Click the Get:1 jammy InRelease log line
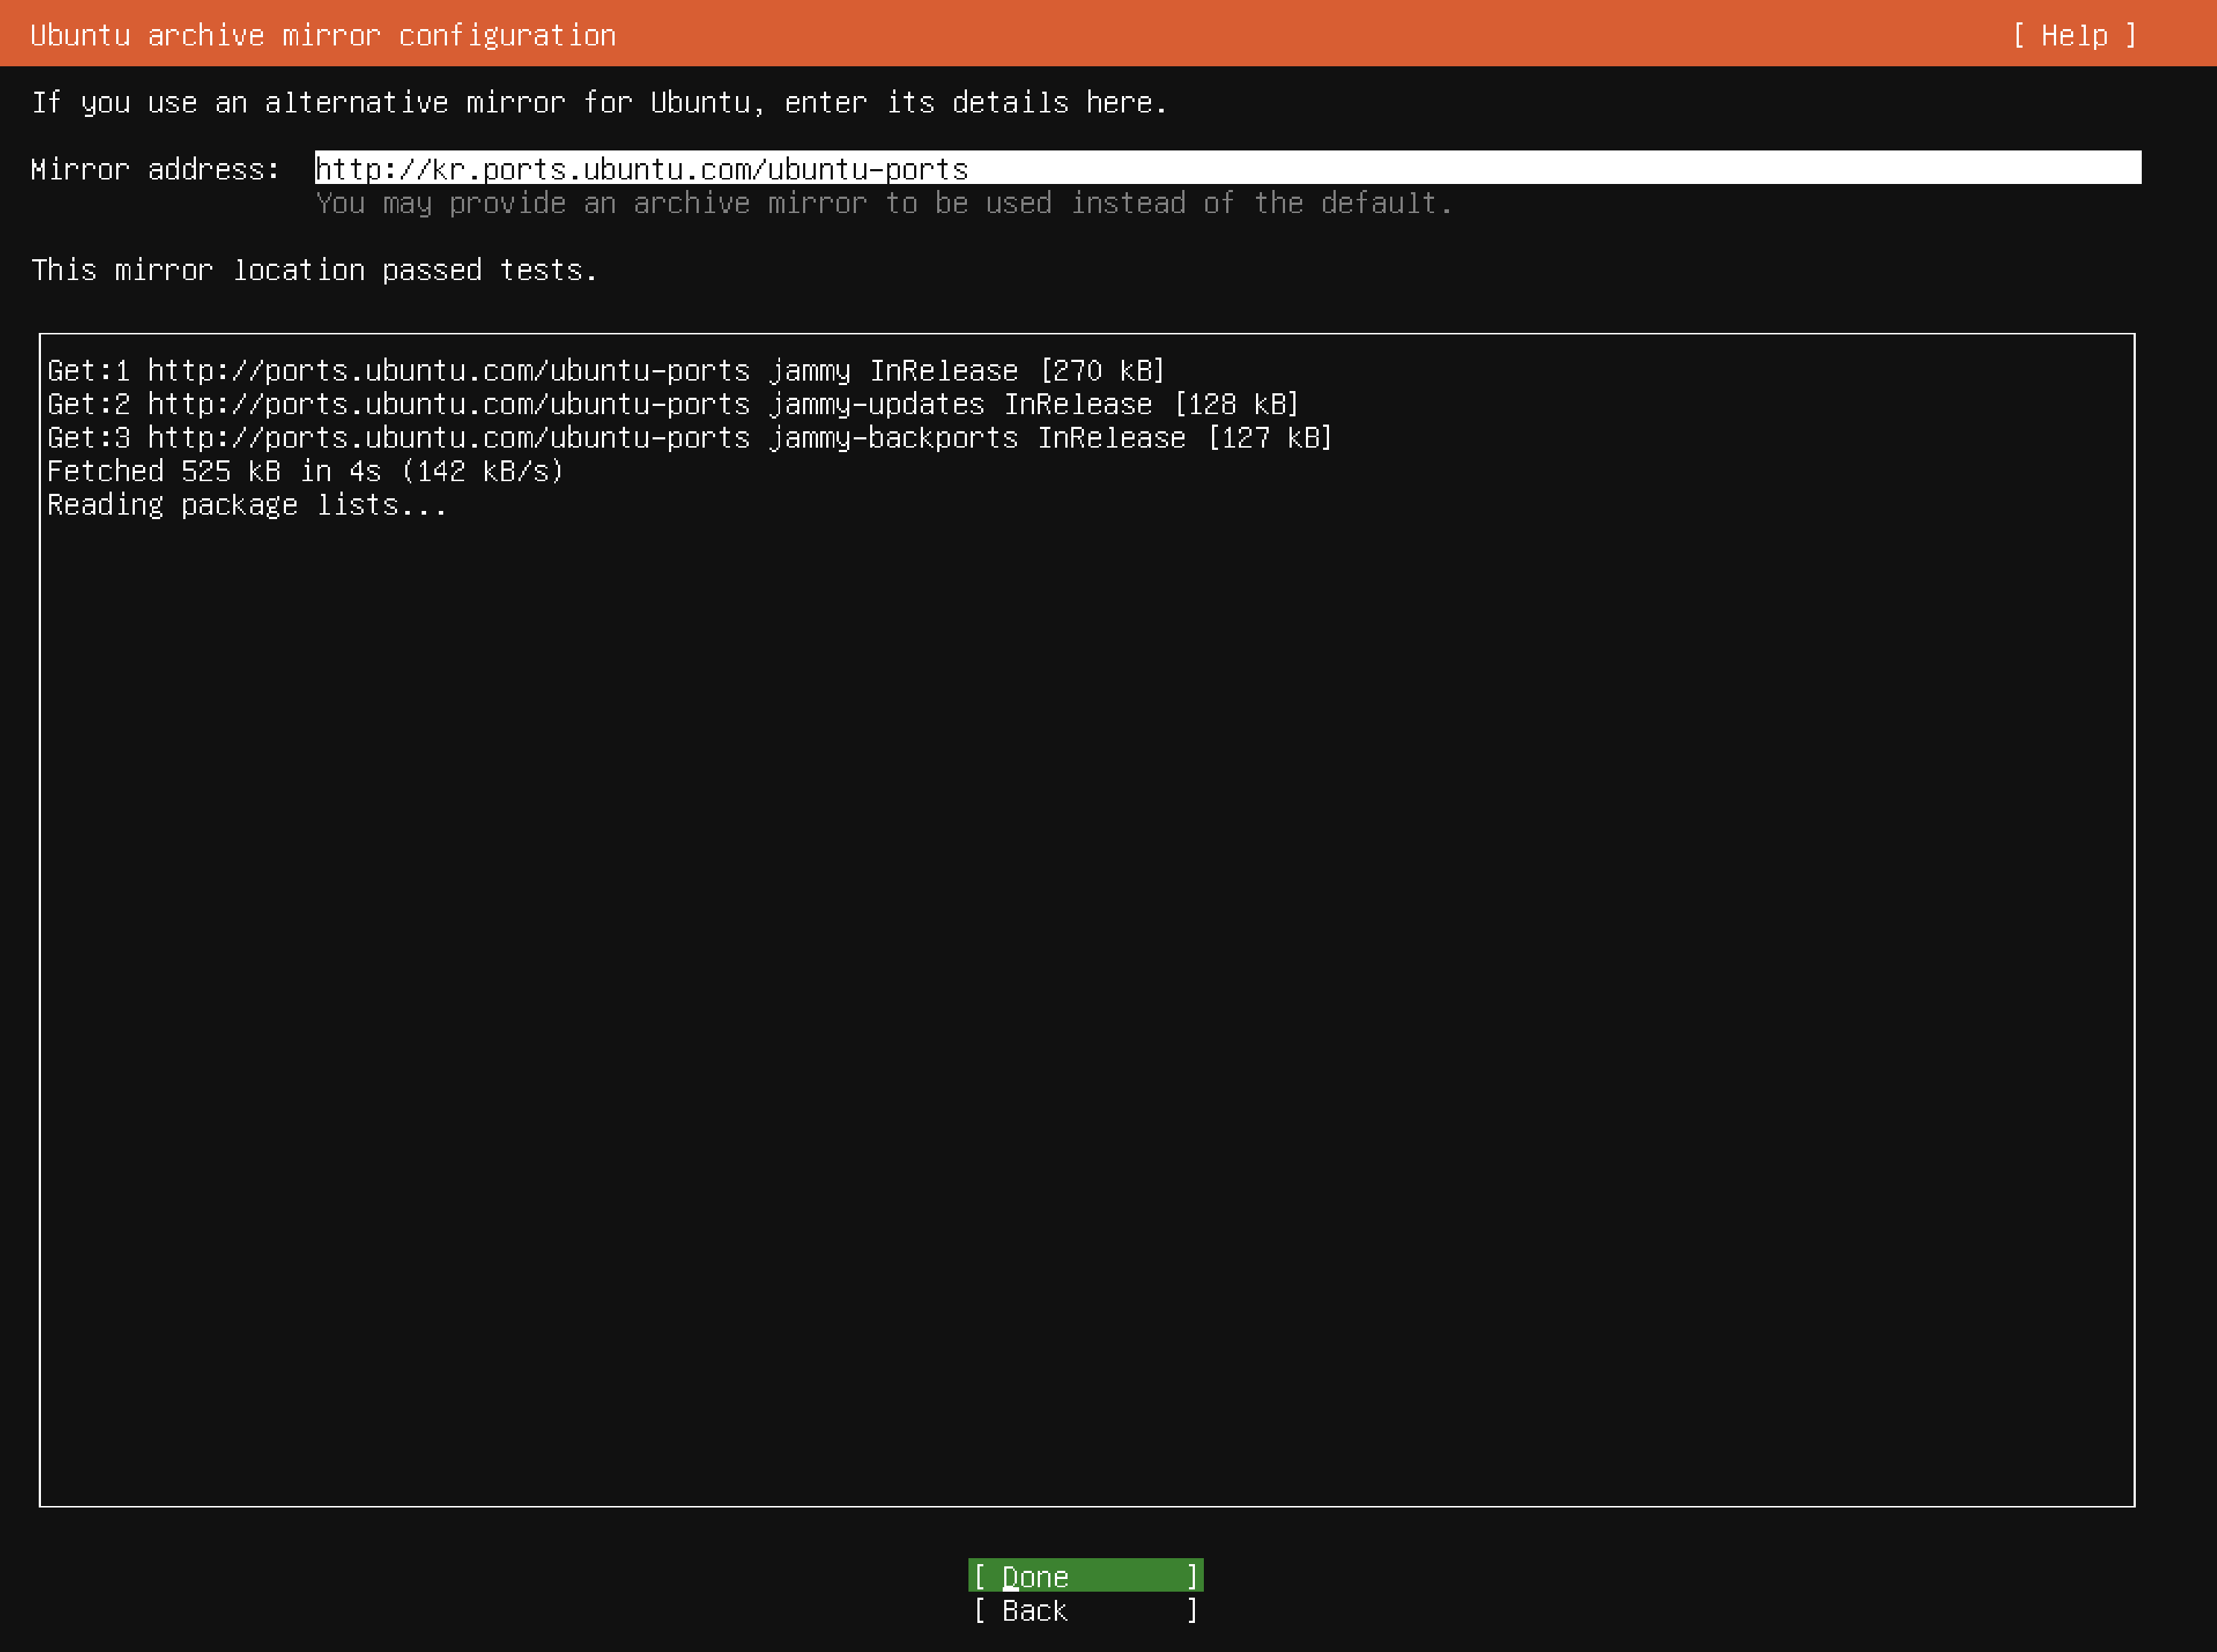The width and height of the screenshot is (2217, 1652). point(605,371)
